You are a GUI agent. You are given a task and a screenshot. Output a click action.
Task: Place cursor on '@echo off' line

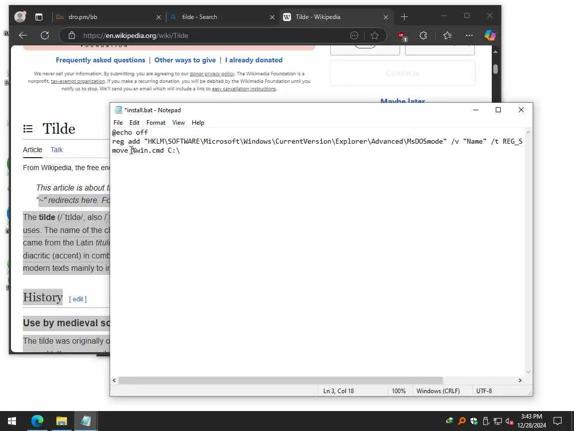130,132
